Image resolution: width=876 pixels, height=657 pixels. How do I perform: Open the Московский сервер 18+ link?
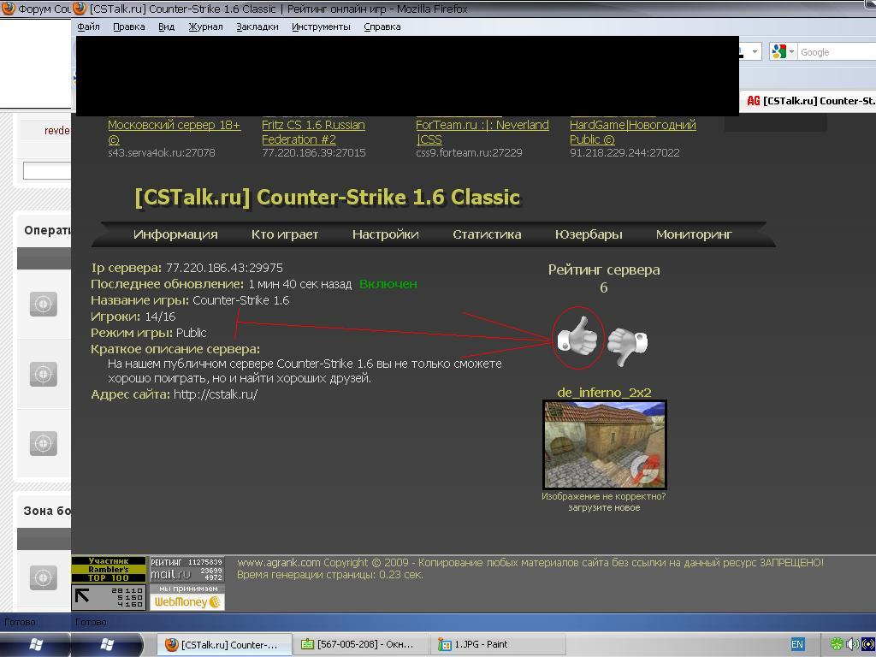tap(174, 132)
